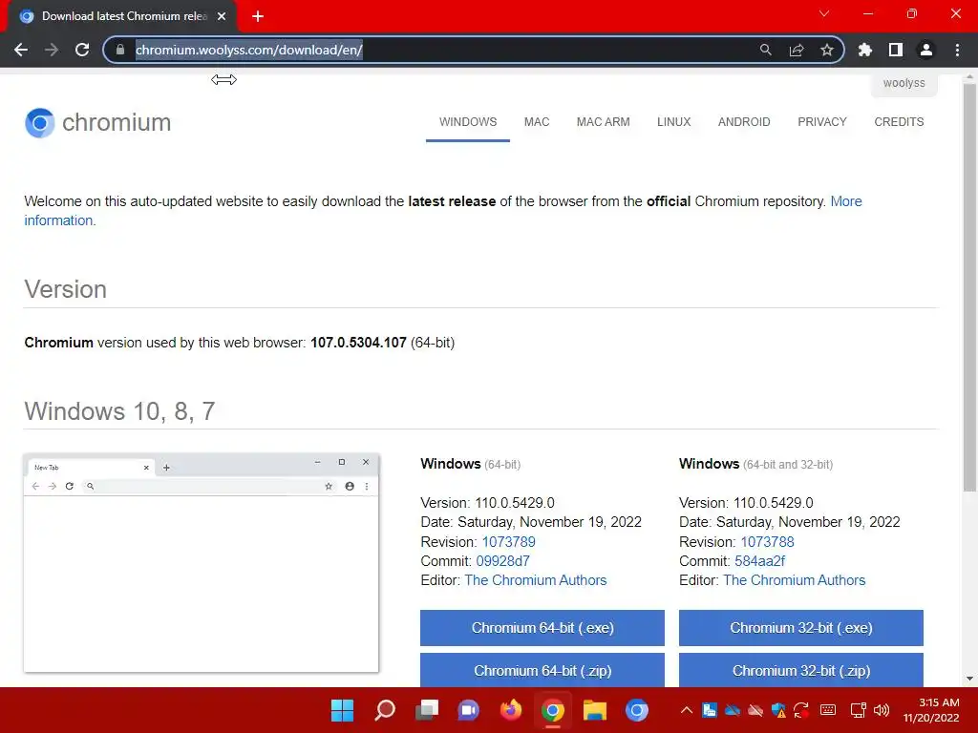Follow the More information link
978x733 pixels.
pyautogui.click(x=846, y=201)
